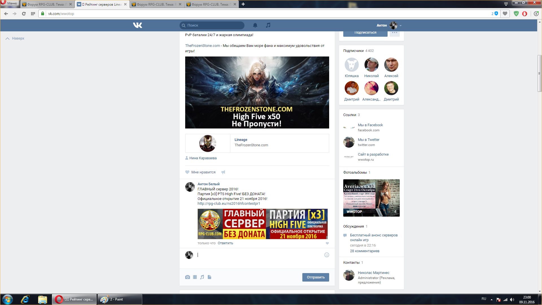Attach a photo with camera icon
Viewport: 542px width, 305px height.
point(187,277)
